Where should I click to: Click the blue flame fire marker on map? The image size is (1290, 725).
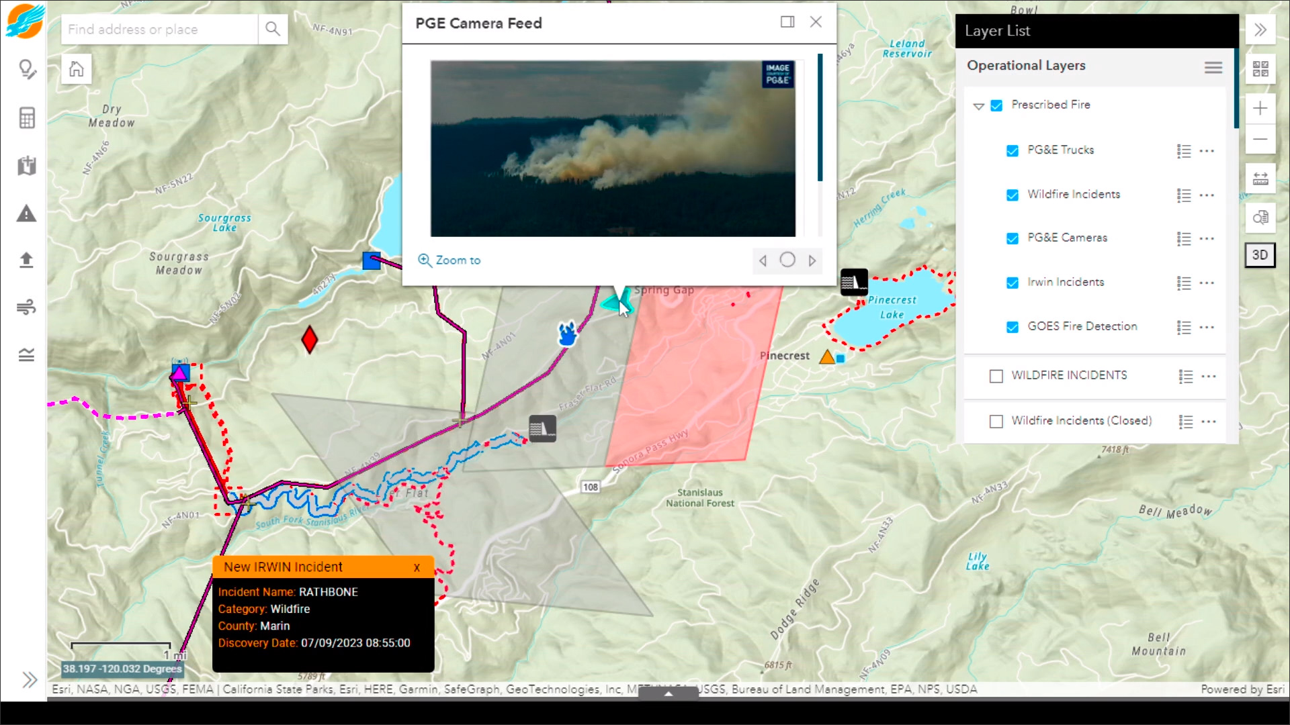click(x=568, y=333)
